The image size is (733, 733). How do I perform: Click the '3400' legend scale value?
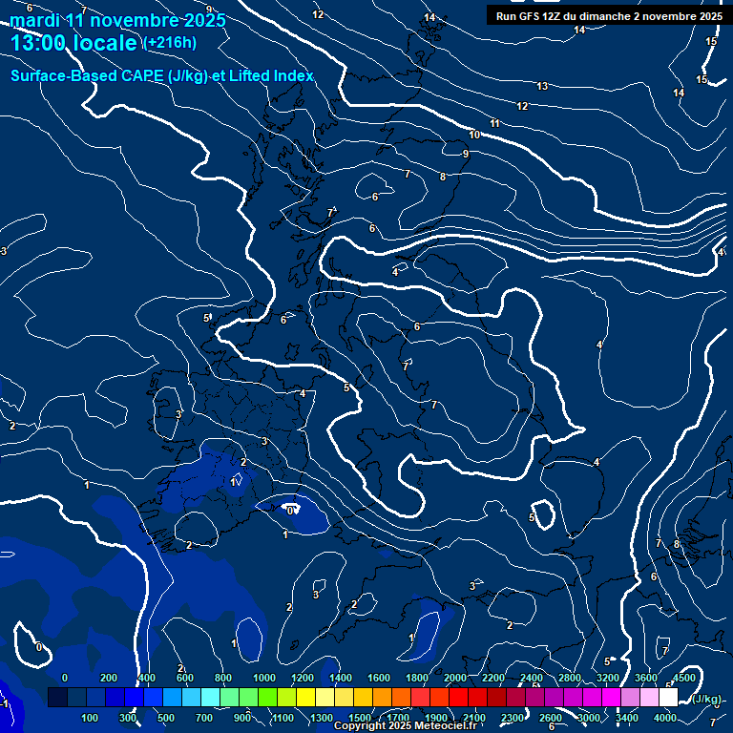tap(626, 718)
